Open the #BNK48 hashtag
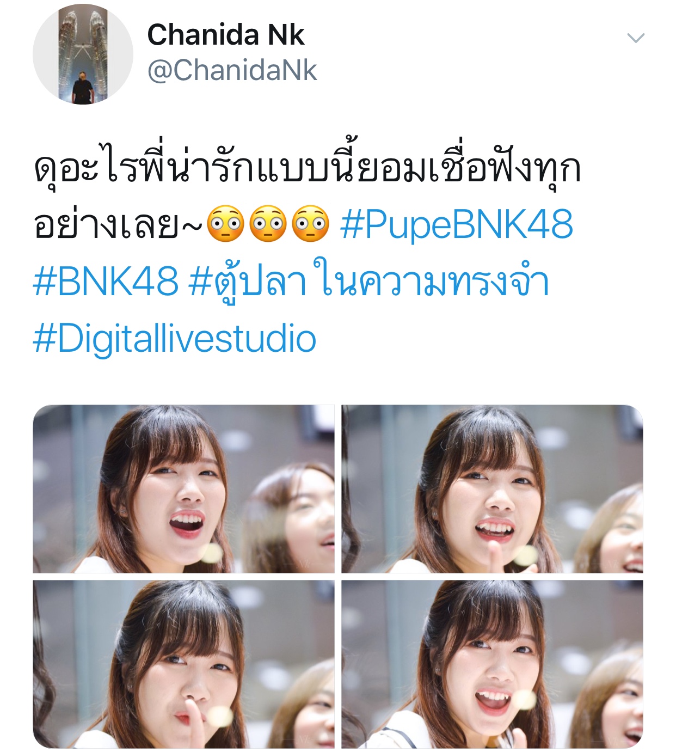The width and height of the screenshot is (676, 752). pos(106,282)
